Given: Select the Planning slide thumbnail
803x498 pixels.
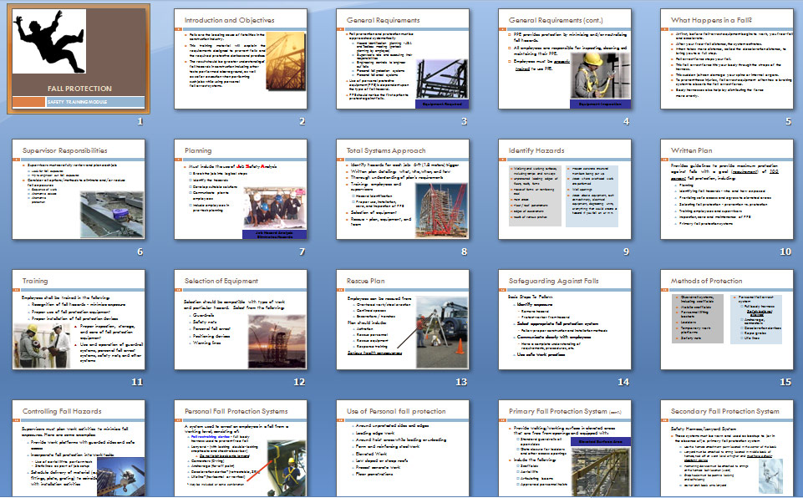Looking at the screenshot, I should 241,189.
